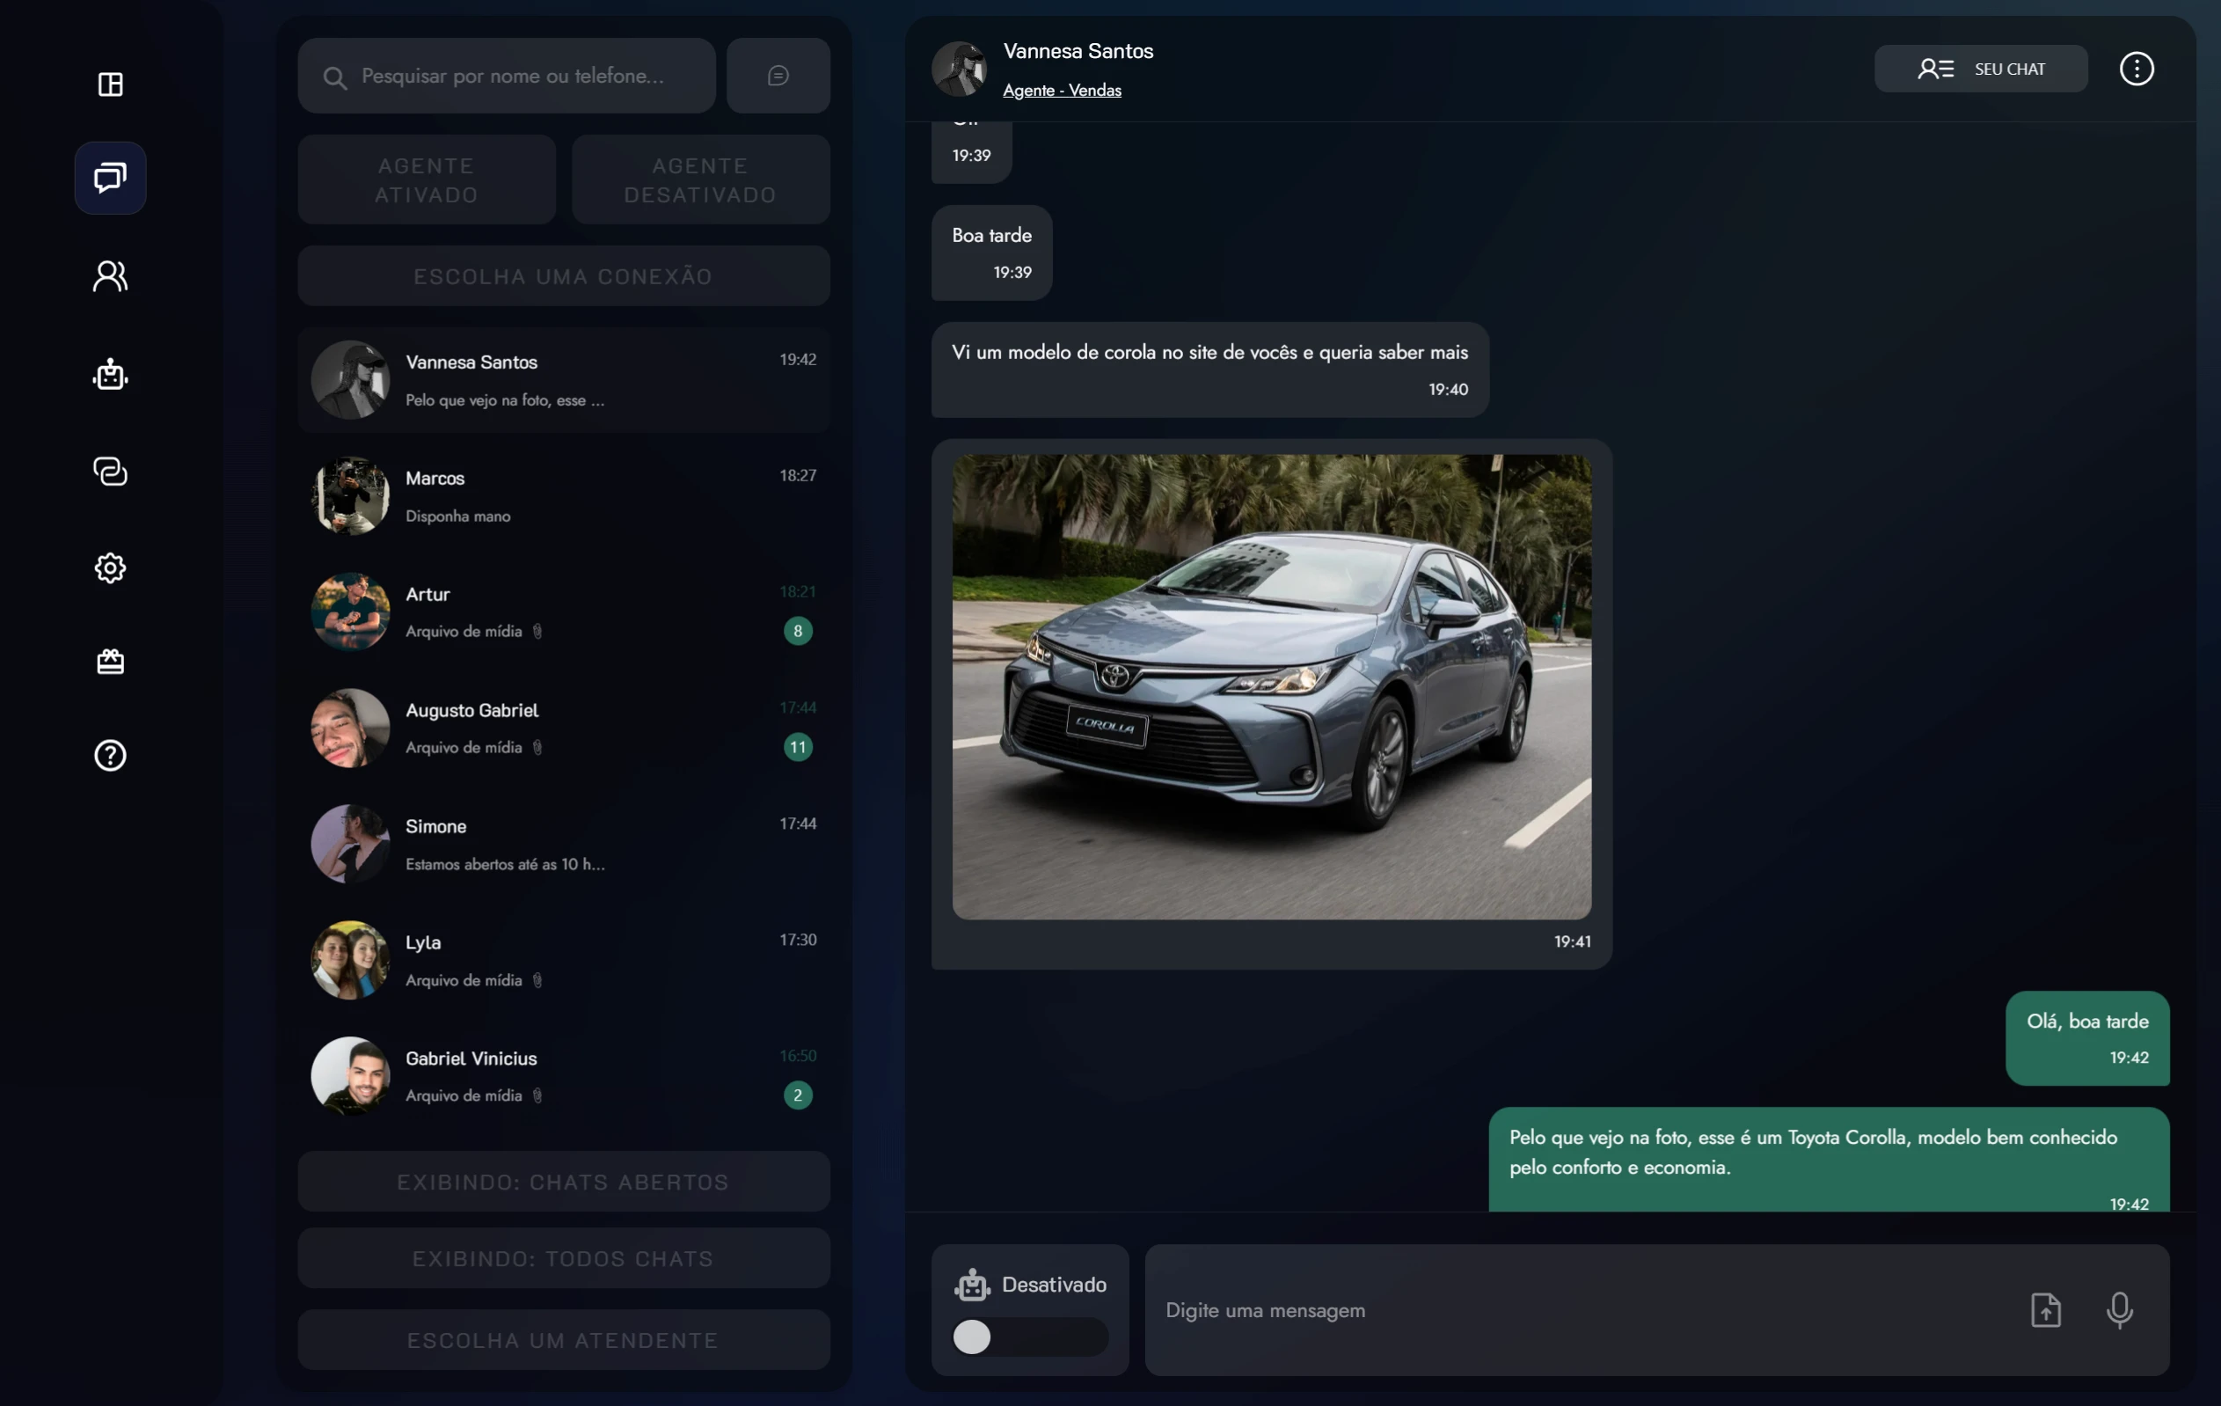Click the microphone record audio icon
Viewport: 2221px width, 1406px height.
[2119, 1309]
